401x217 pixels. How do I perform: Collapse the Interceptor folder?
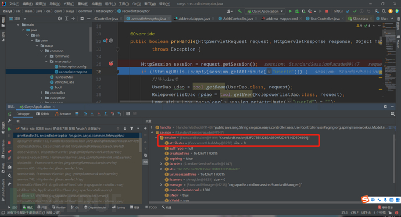(x=46, y=62)
